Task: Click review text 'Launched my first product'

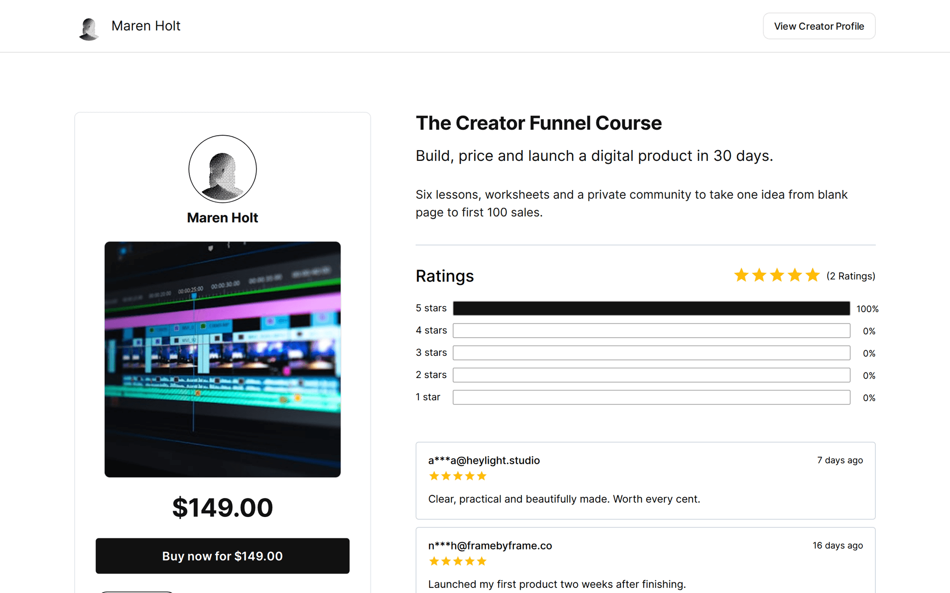Action: click(x=557, y=585)
